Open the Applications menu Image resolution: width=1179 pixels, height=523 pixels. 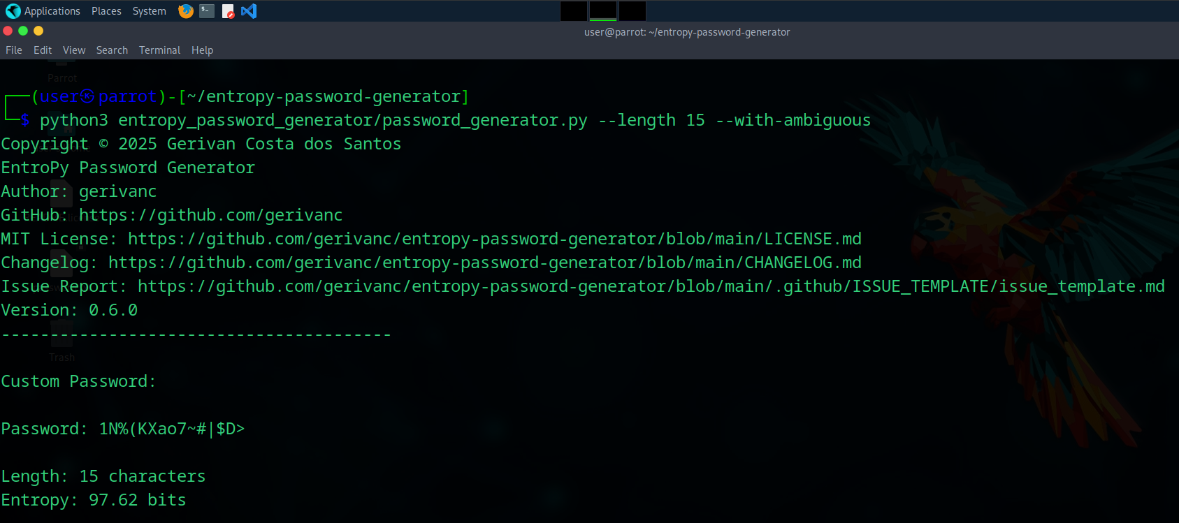52,10
